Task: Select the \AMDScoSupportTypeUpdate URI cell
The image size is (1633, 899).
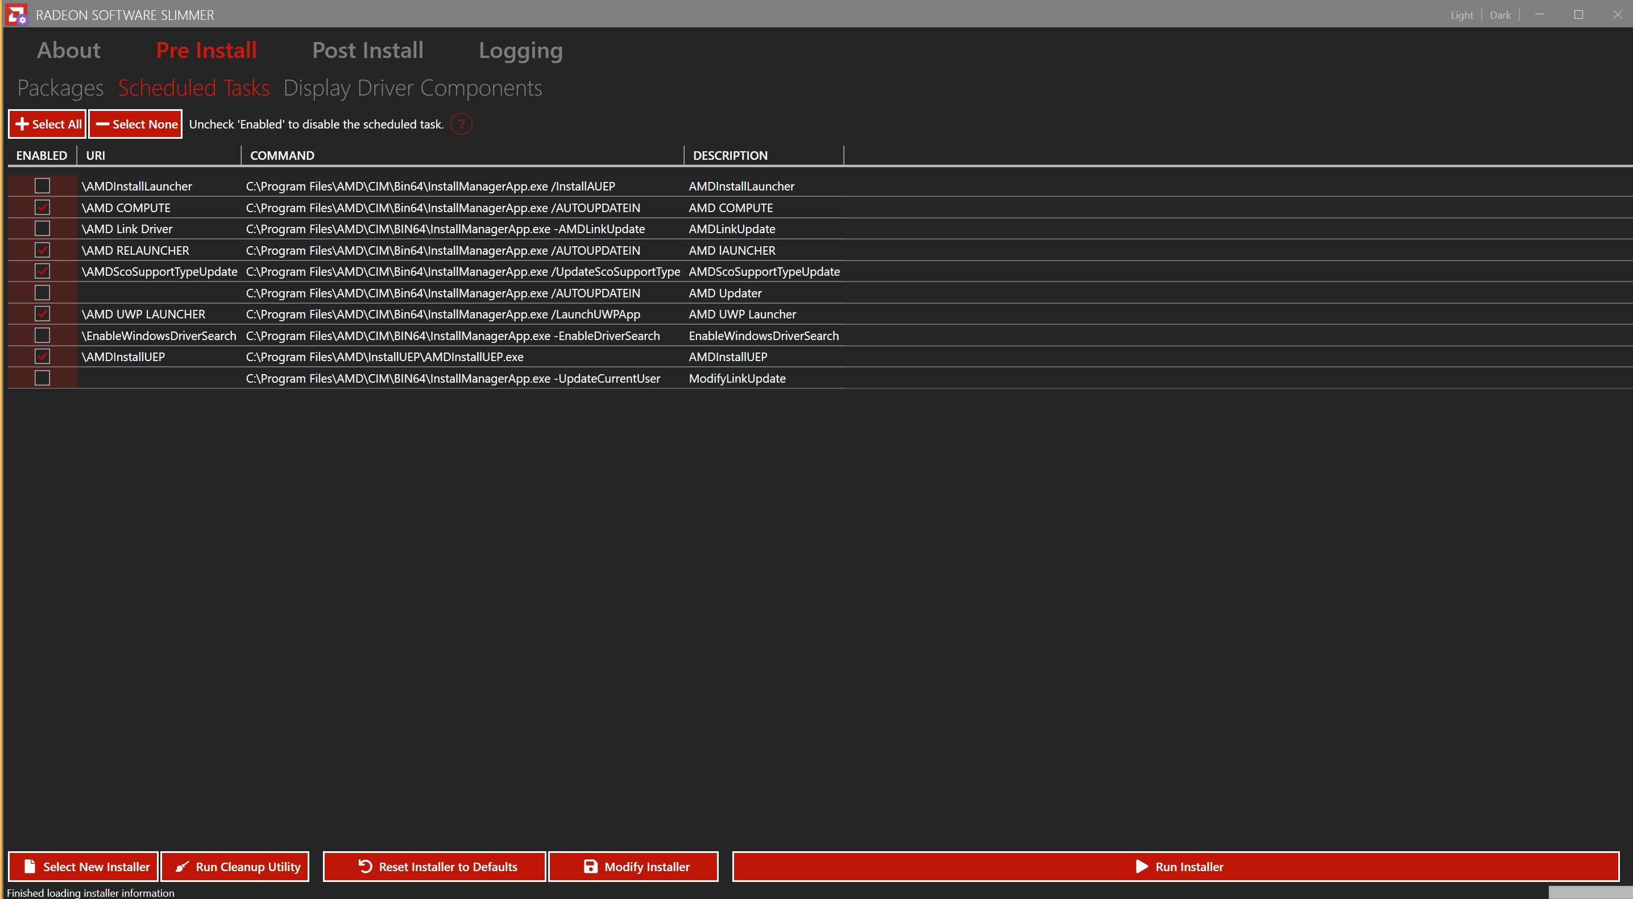Action: [x=160, y=271]
